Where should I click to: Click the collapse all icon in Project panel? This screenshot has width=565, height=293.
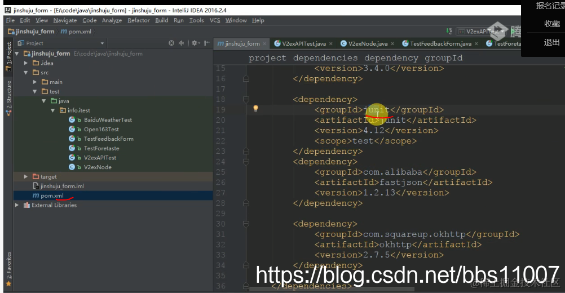[181, 43]
